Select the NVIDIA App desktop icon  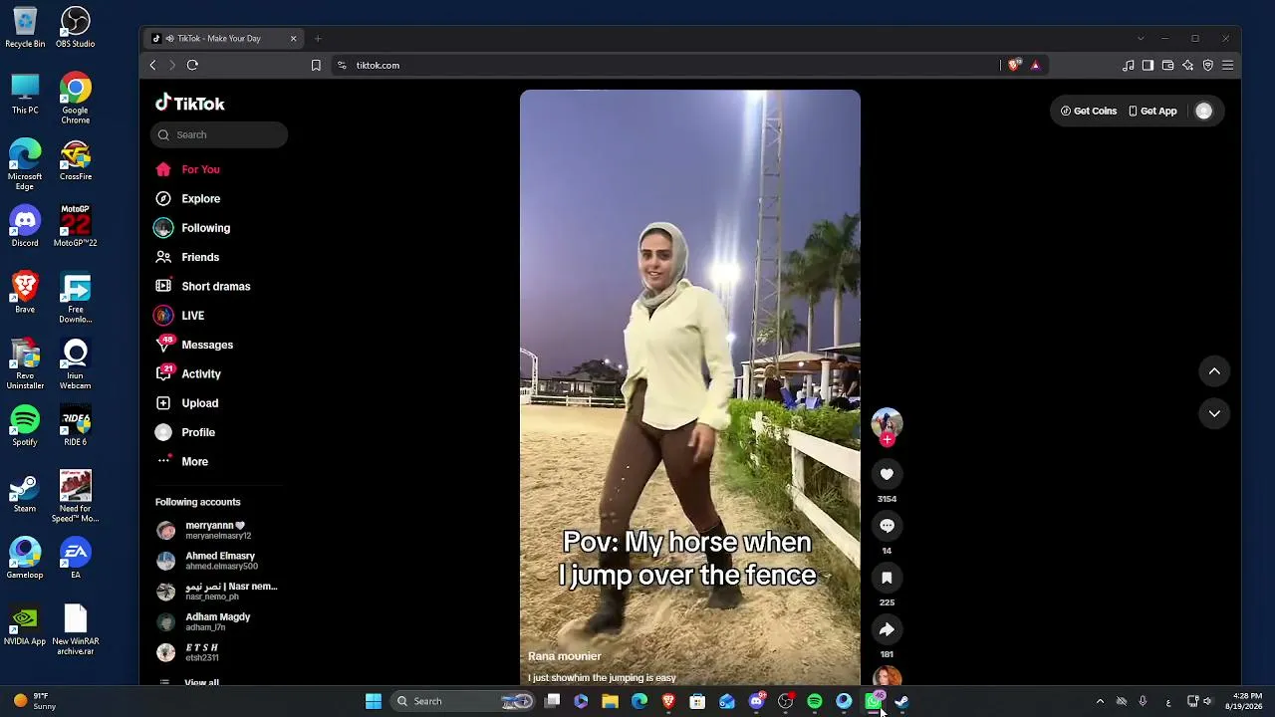pyautogui.click(x=25, y=625)
